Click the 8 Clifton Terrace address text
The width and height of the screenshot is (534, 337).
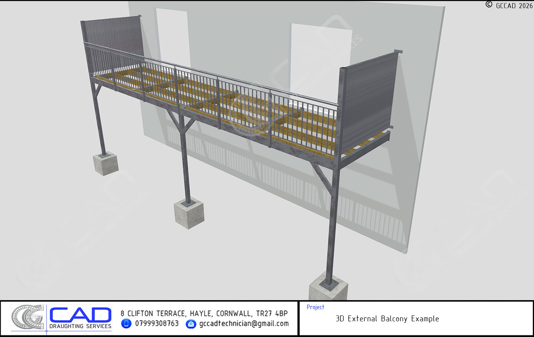tap(204, 313)
